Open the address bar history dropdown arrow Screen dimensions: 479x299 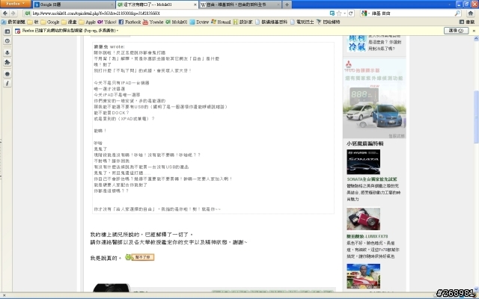click(x=344, y=13)
